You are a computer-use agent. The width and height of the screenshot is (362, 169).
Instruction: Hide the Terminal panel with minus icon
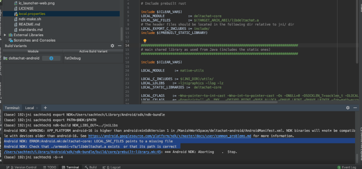(x=355, y=108)
